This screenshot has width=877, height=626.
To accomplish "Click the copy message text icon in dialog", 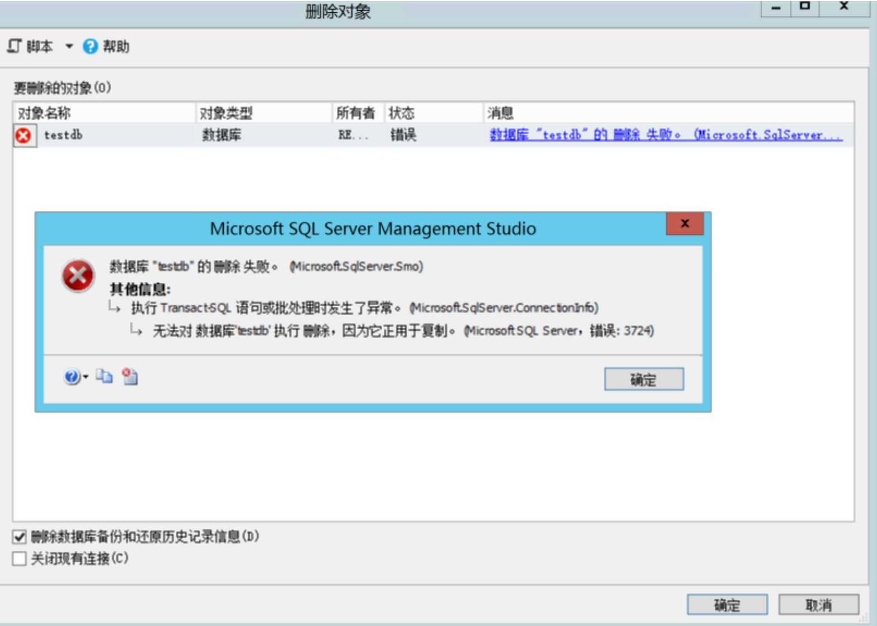I will click(104, 377).
